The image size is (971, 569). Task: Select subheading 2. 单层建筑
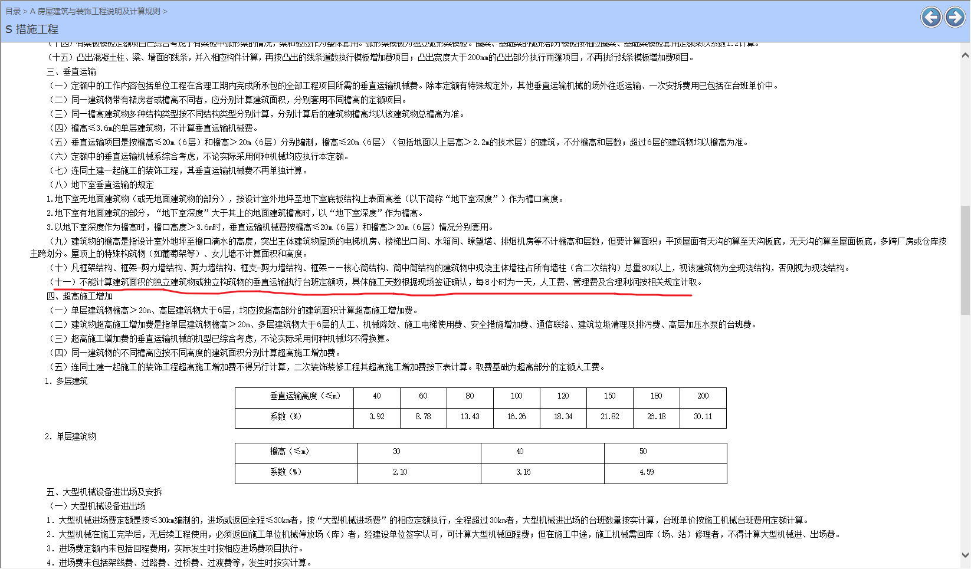[x=70, y=436]
